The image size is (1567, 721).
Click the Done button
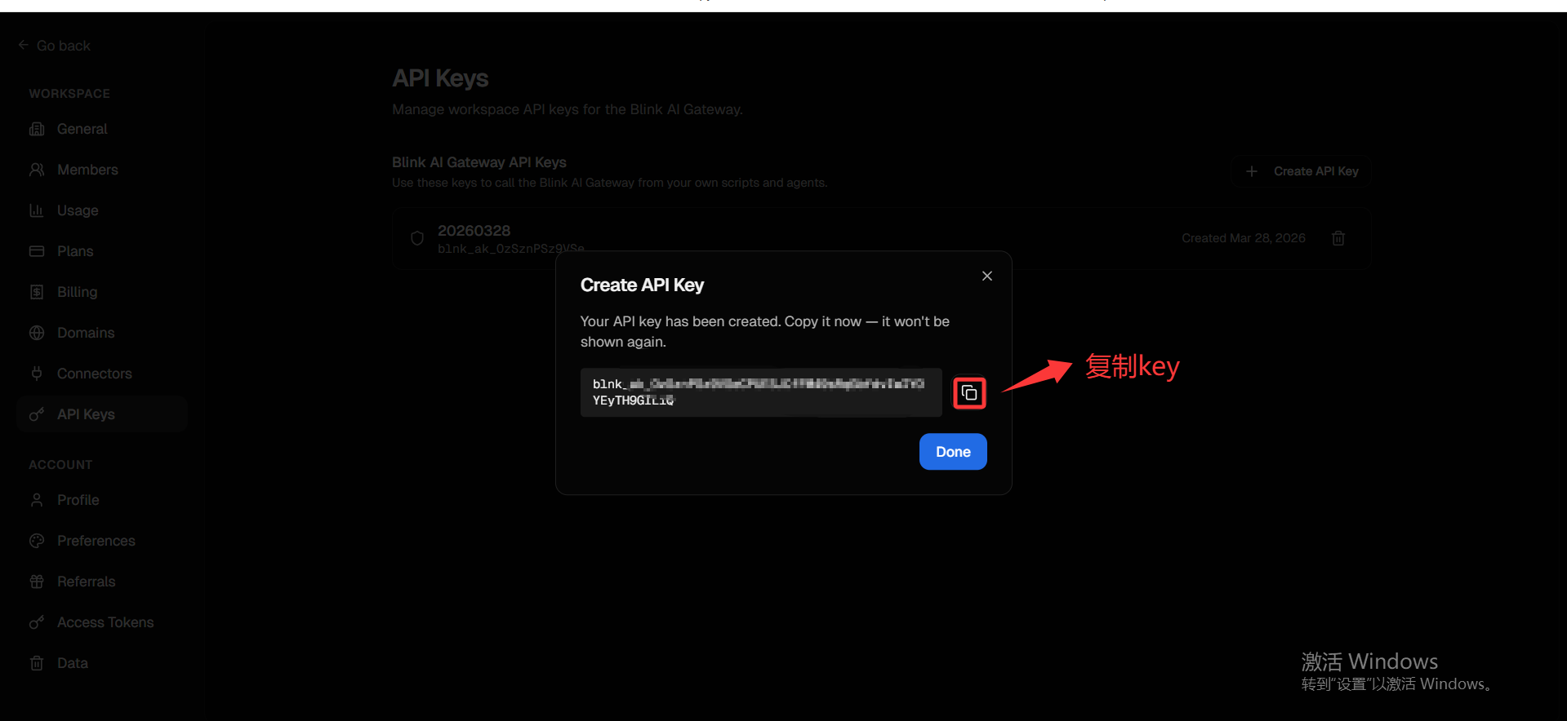953,452
